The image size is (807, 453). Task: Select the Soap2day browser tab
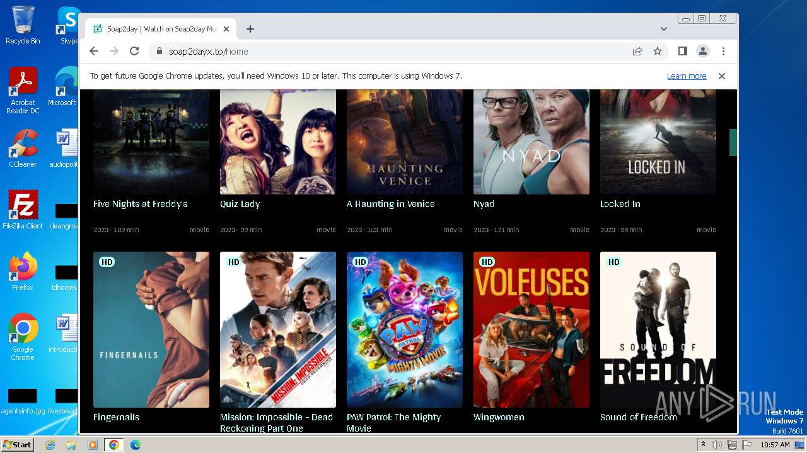pyautogui.click(x=161, y=29)
